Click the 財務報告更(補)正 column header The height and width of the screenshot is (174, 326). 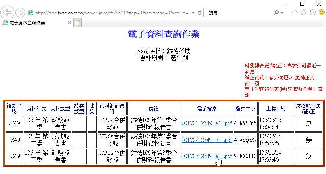point(309,109)
